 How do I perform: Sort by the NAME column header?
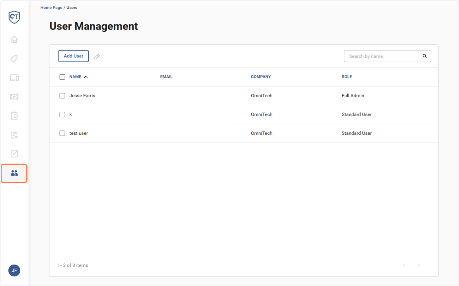click(75, 77)
